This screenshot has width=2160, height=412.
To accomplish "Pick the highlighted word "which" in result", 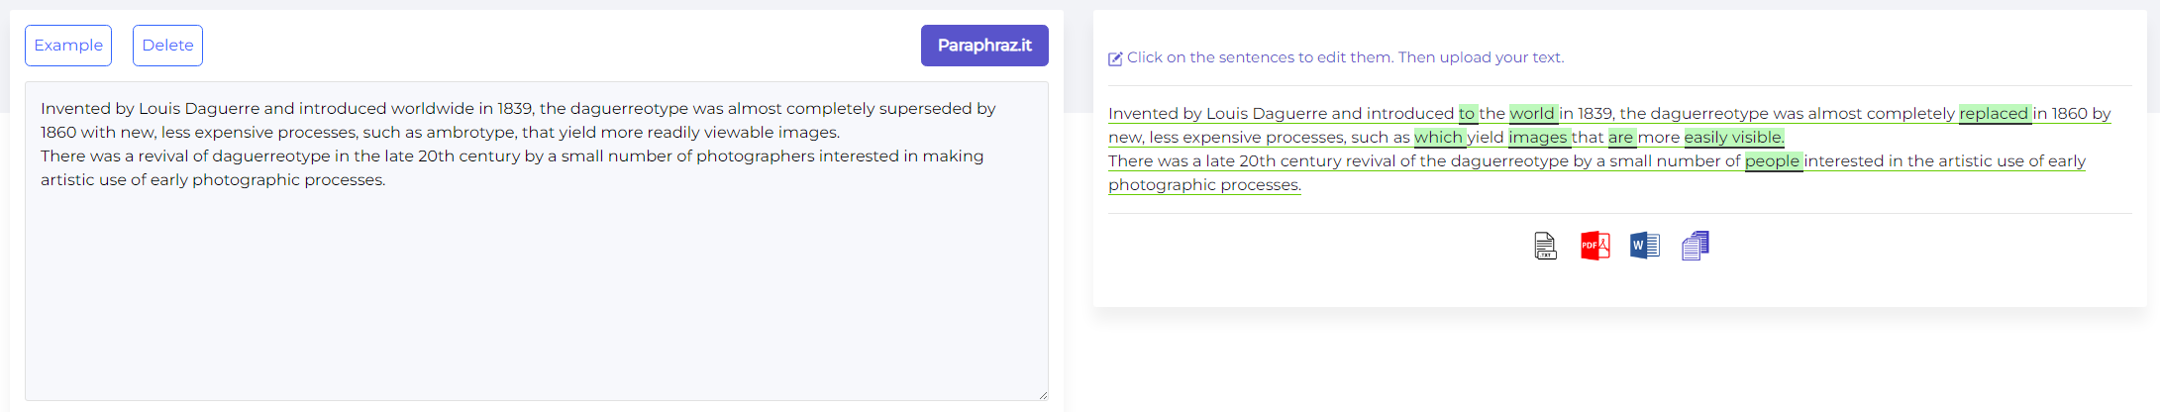I will tap(1438, 138).
